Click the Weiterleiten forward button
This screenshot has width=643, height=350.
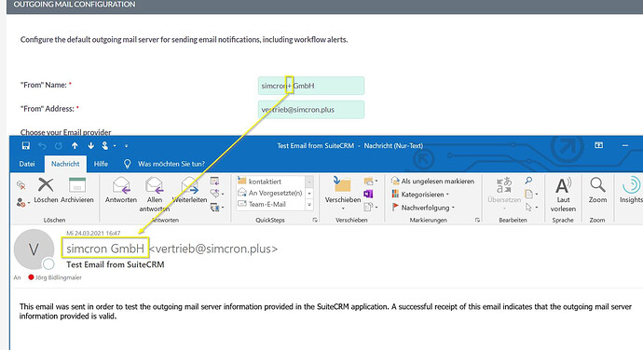coord(189,191)
